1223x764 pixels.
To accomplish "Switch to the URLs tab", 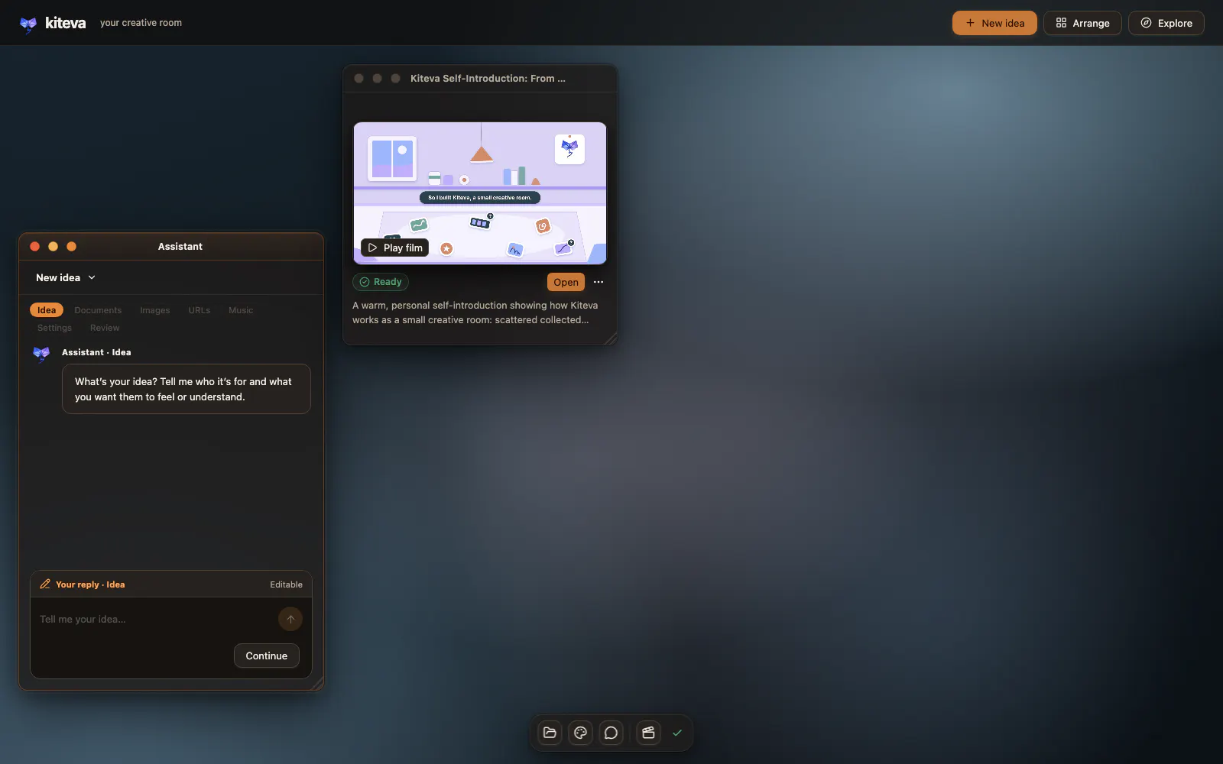I will click(x=200, y=310).
